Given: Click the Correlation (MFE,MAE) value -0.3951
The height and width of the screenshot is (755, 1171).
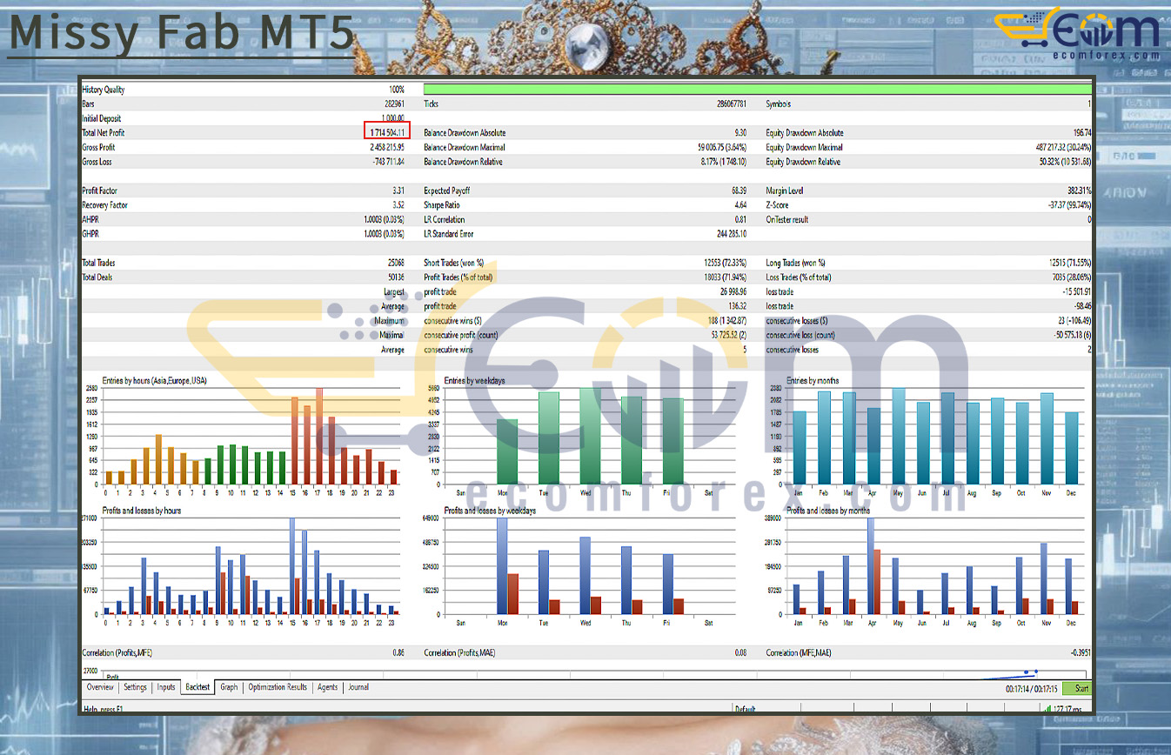Looking at the screenshot, I should (x=1080, y=652).
